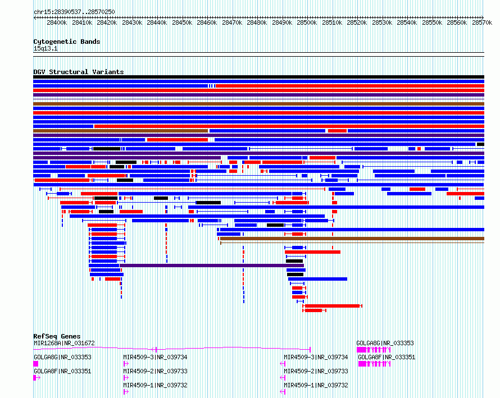Click the left-pointing MIR4509-2 gene arrow glyph

tap(283, 378)
